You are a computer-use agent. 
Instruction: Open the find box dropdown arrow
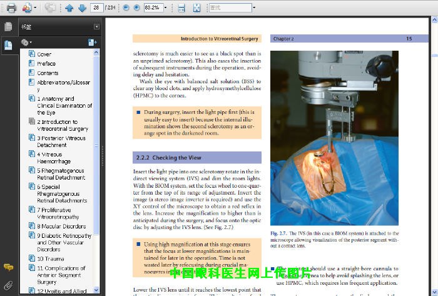pos(254,8)
